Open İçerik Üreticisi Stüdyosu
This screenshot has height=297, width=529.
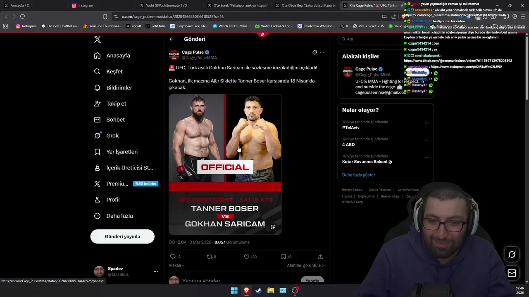(124, 167)
